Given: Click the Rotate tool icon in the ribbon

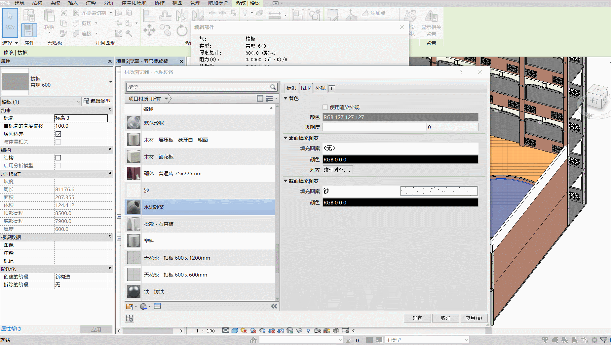Looking at the screenshot, I should (x=181, y=30).
